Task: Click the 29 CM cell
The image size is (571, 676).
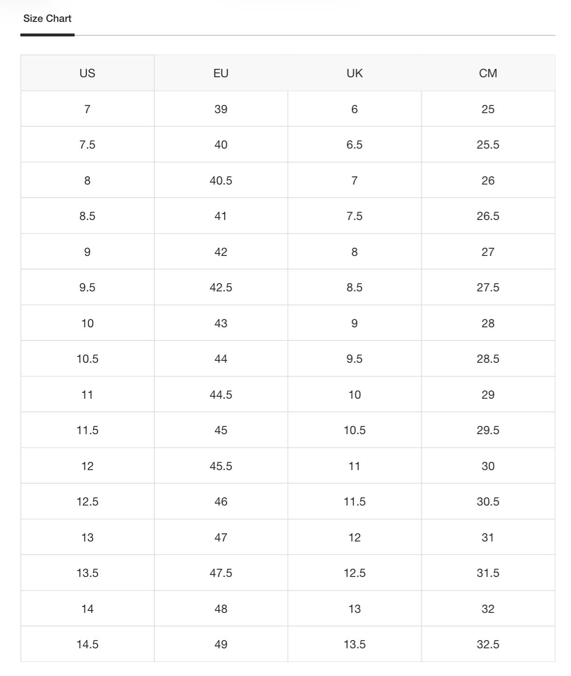Action: pos(488,395)
